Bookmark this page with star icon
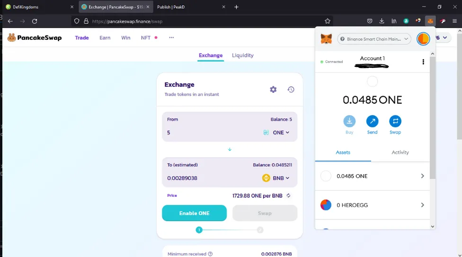 click(x=328, y=21)
